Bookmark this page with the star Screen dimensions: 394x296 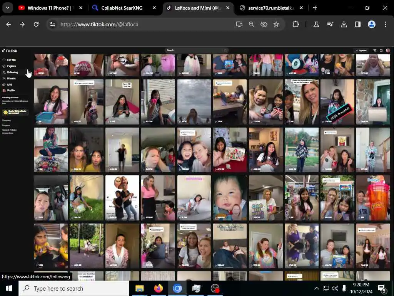[276, 24]
